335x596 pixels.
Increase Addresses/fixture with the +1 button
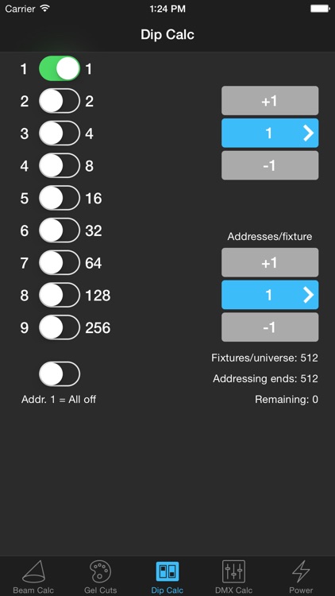(x=270, y=263)
